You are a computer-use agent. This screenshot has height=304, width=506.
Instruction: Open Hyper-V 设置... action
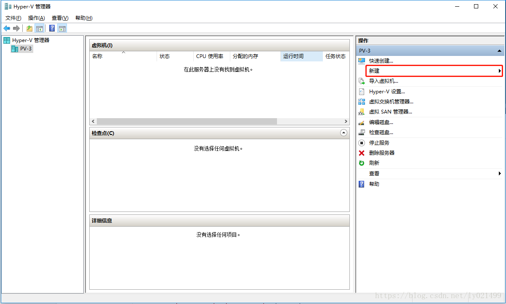click(387, 91)
